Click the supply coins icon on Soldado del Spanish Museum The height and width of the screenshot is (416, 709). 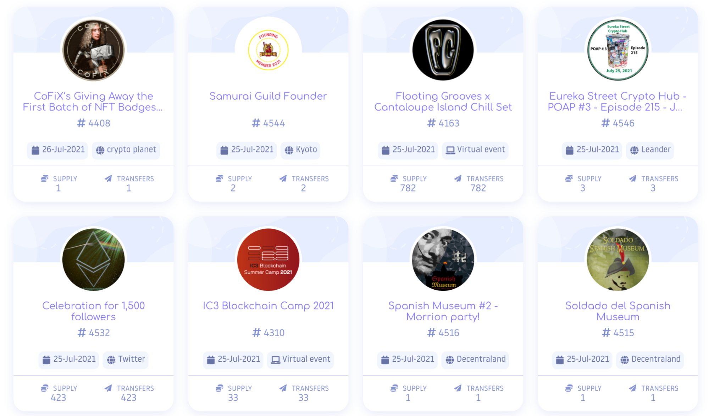click(x=569, y=388)
